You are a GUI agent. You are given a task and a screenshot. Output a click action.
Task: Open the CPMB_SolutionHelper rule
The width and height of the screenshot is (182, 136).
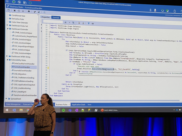click(23, 33)
